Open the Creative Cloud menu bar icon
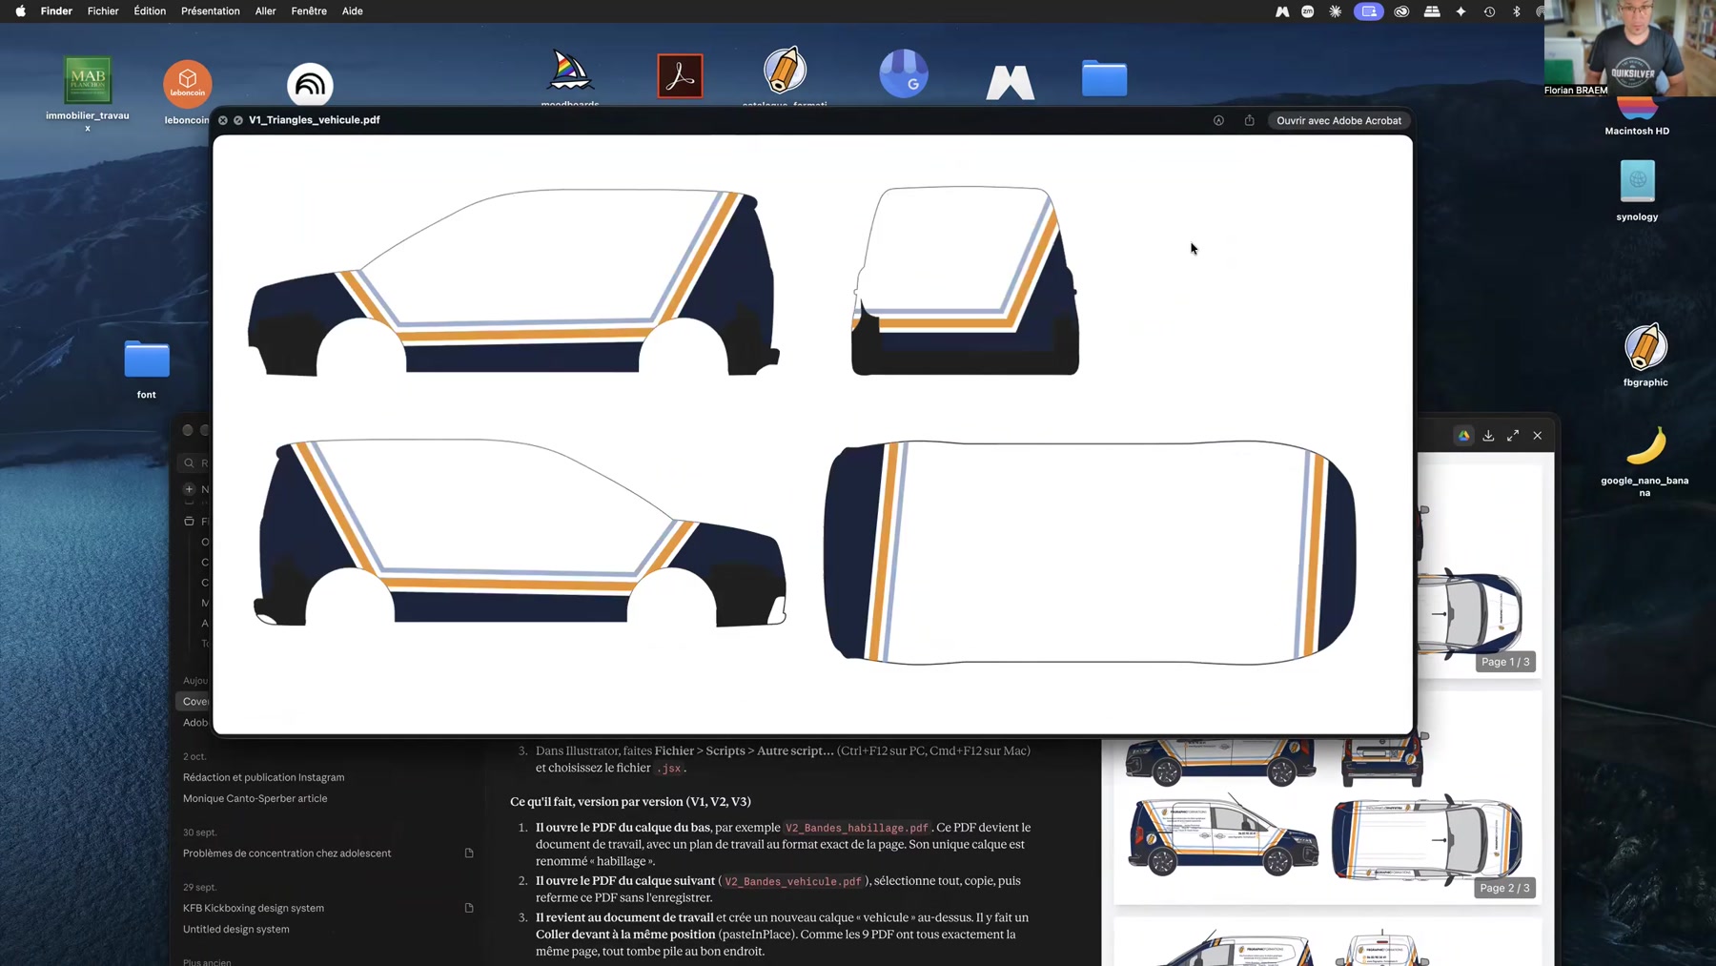Image resolution: width=1716 pixels, height=966 pixels. click(x=1401, y=11)
